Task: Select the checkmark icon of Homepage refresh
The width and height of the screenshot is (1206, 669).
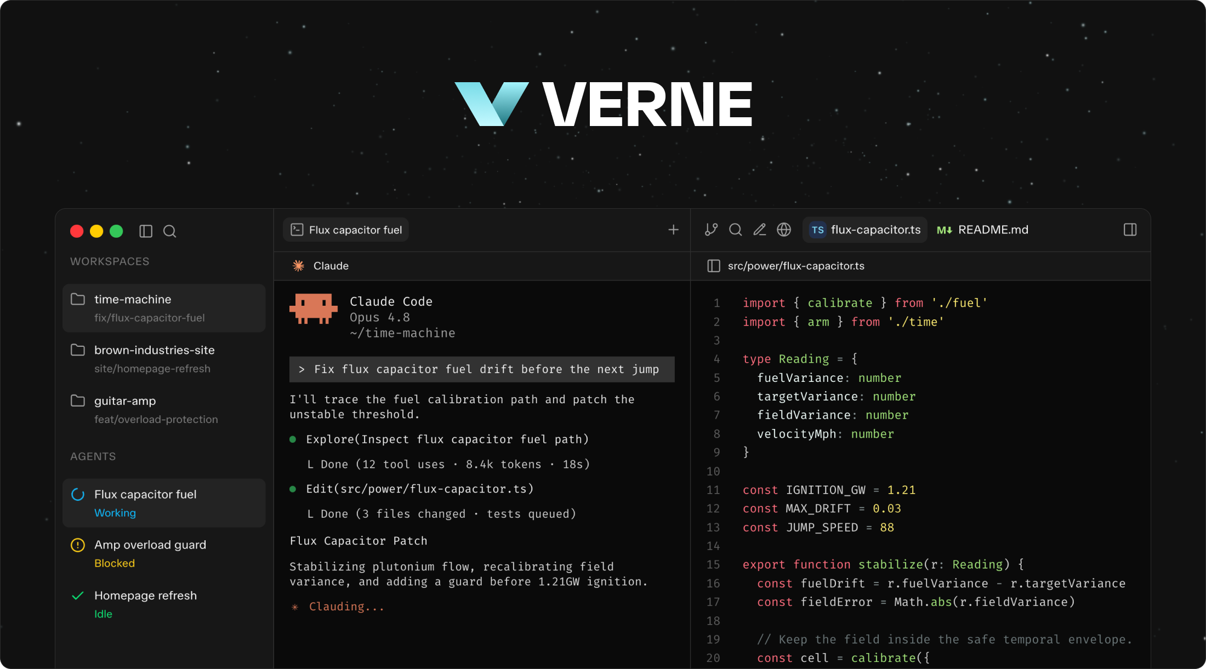Action: 78,596
